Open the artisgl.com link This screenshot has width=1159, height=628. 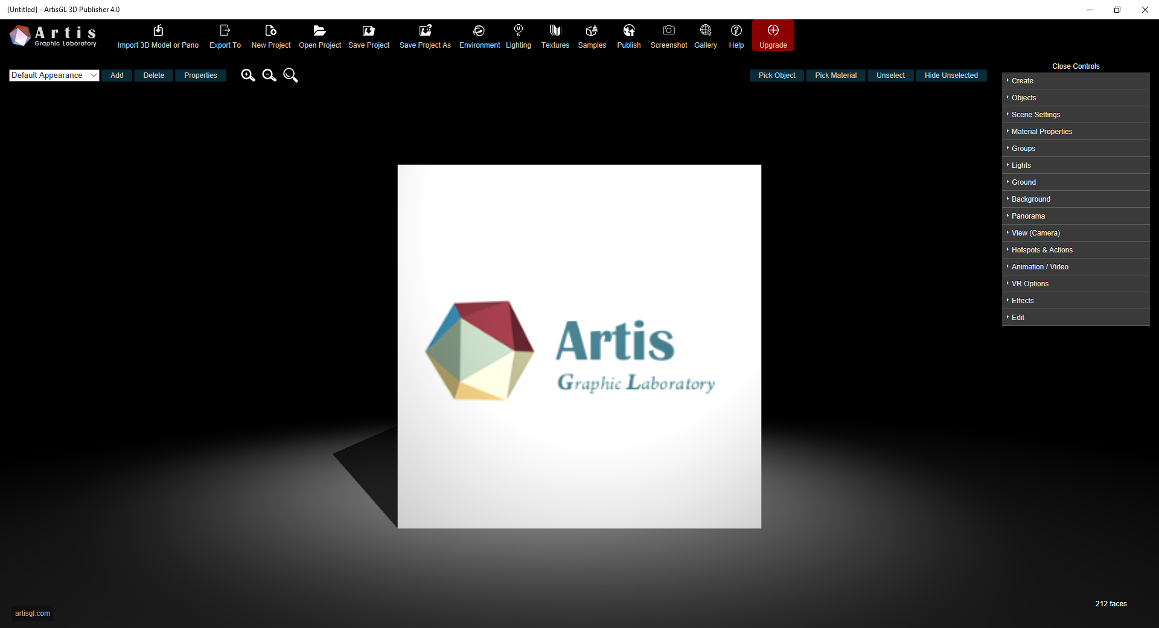33,614
